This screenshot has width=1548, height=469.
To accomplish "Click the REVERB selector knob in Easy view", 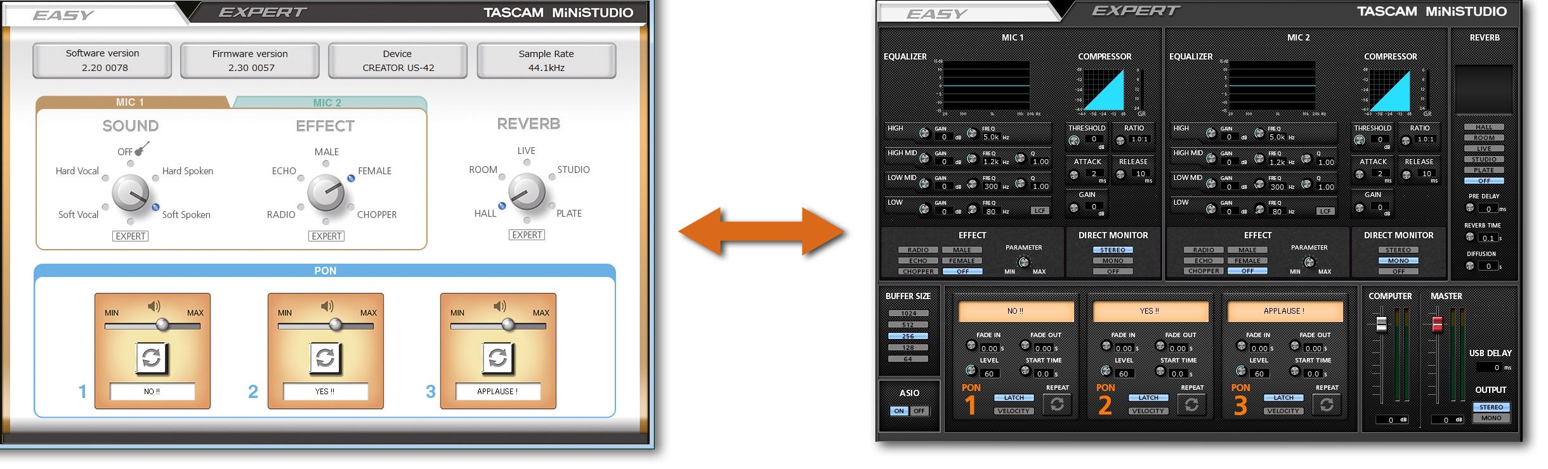I will pyautogui.click(x=527, y=192).
